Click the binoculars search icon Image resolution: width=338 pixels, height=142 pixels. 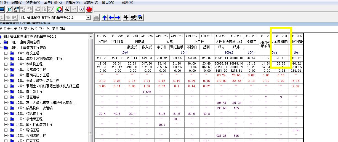(x=140, y=18)
